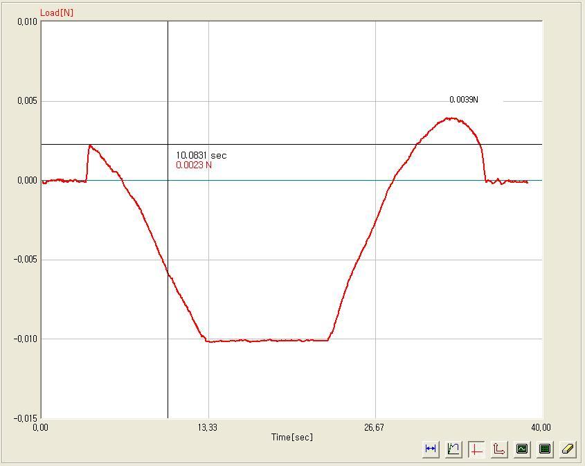Click the axis settings arrow icon
This screenshot has width=585, height=466.
tap(499, 449)
